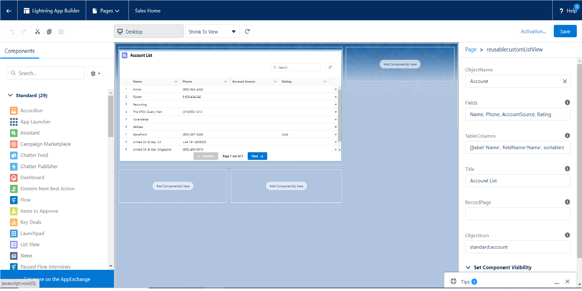Click the Title input field
Screen dimensions: 582x291
[518, 181]
